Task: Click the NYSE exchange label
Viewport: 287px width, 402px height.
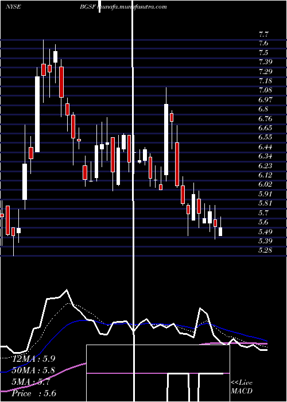Action: point(13,7)
